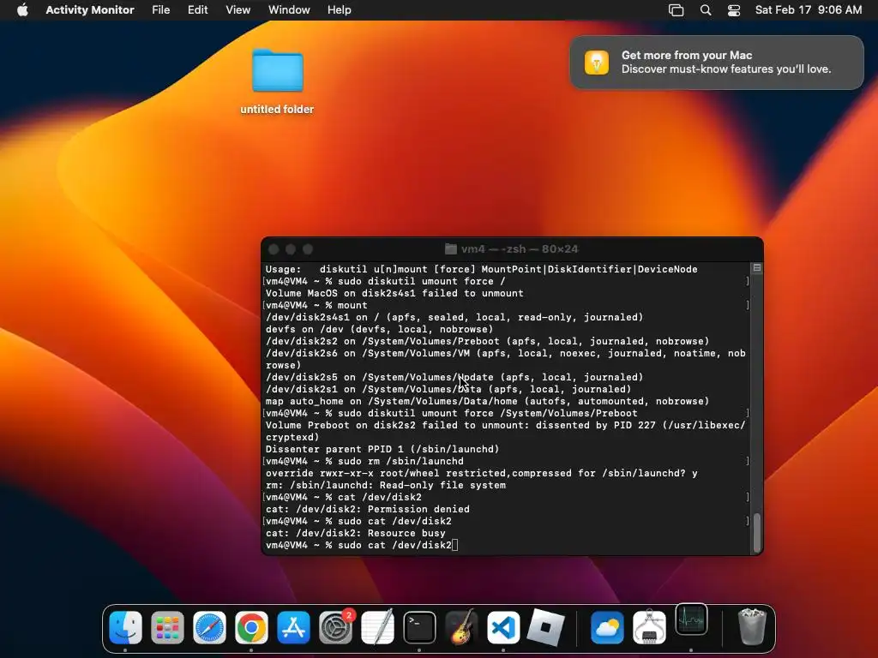Screen dimensions: 878x658
Task: Click the current prompt line sudo cat /dev/disk2
Action: coord(362,545)
